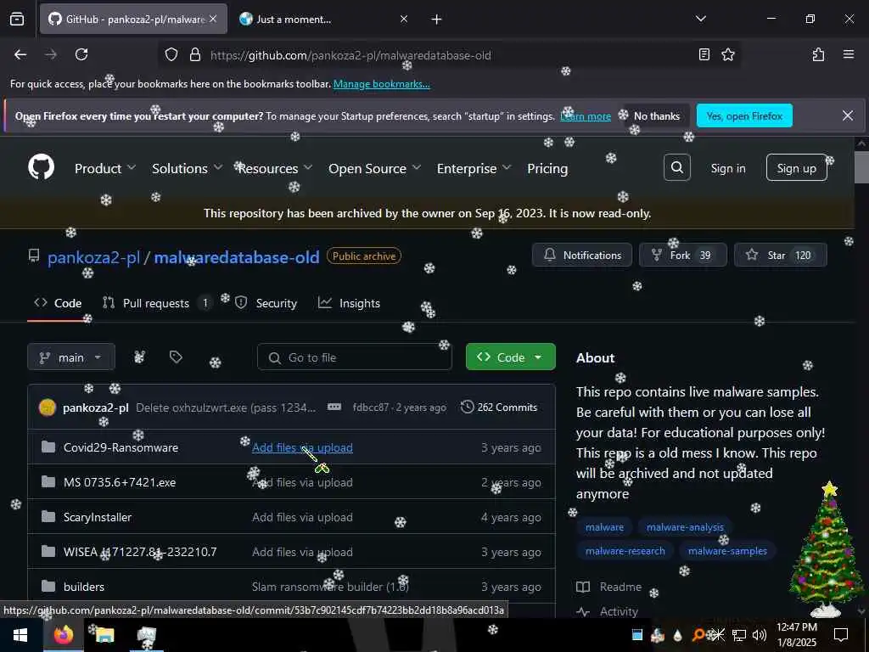Image resolution: width=869 pixels, height=652 pixels.
Task: Expand the Resources menu
Action: (276, 169)
